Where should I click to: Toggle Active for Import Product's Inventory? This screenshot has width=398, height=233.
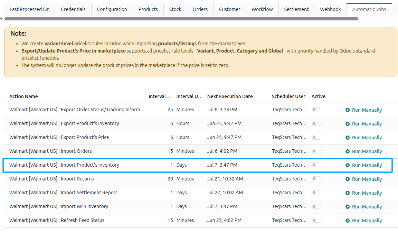tap(316, 165)
